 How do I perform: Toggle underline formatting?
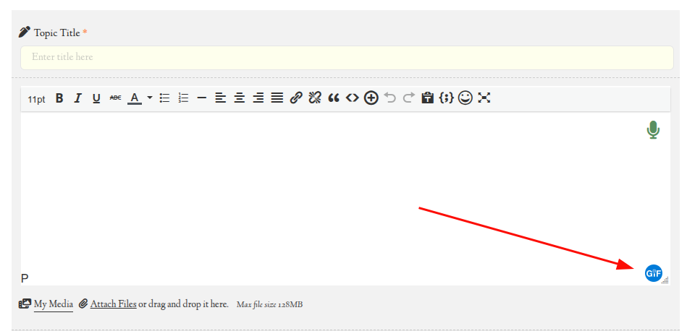tap(96, 98)
